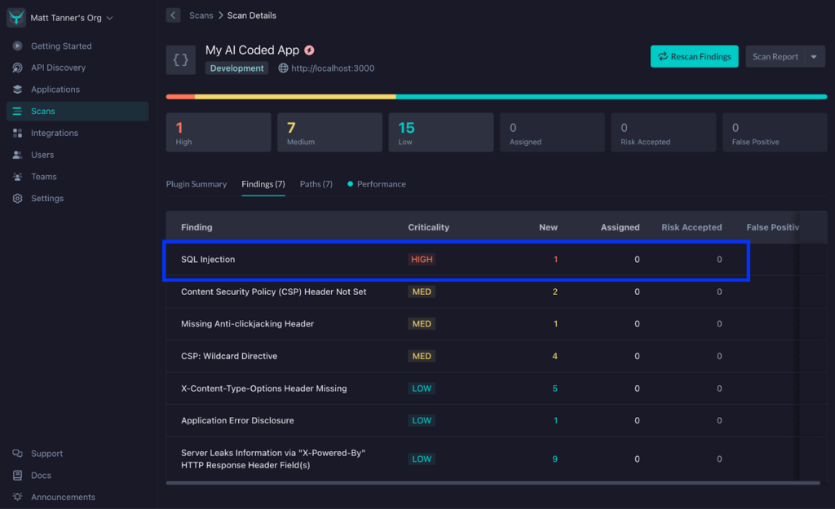Click the Rescan Findings button
Screen dimensions: 835x509
[694, 56]
